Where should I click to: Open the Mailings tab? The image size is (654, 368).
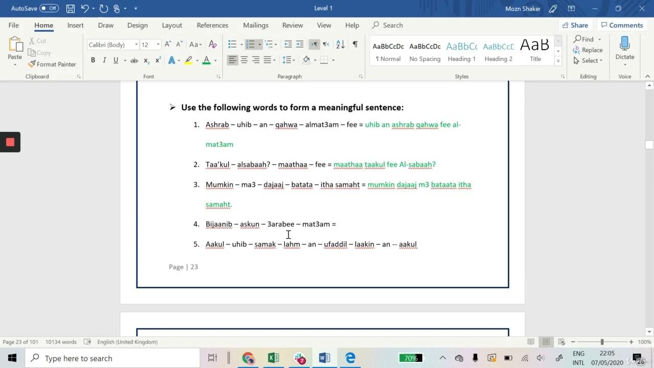(255, 25)
